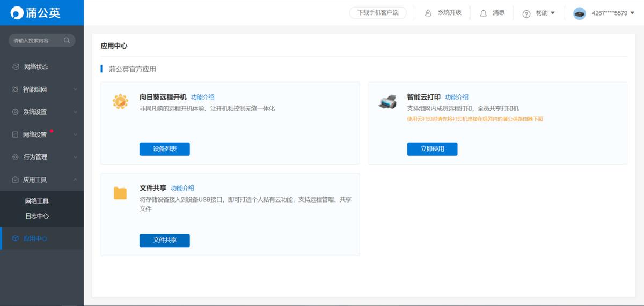644x306 pixels.
Task: Click the 向日葵远程开机 title text
Action: [163, 97]
